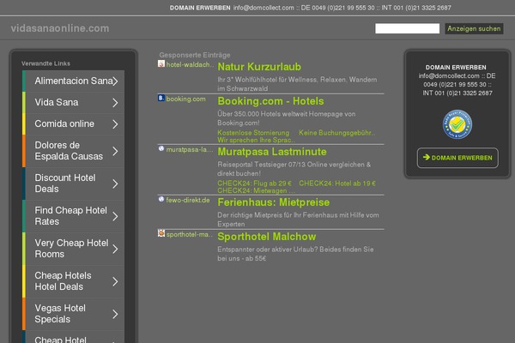This screenshot has height=343, width=515.
Task: Click the Gesponserte Einträge label
Action: click(x=195, y=55)
